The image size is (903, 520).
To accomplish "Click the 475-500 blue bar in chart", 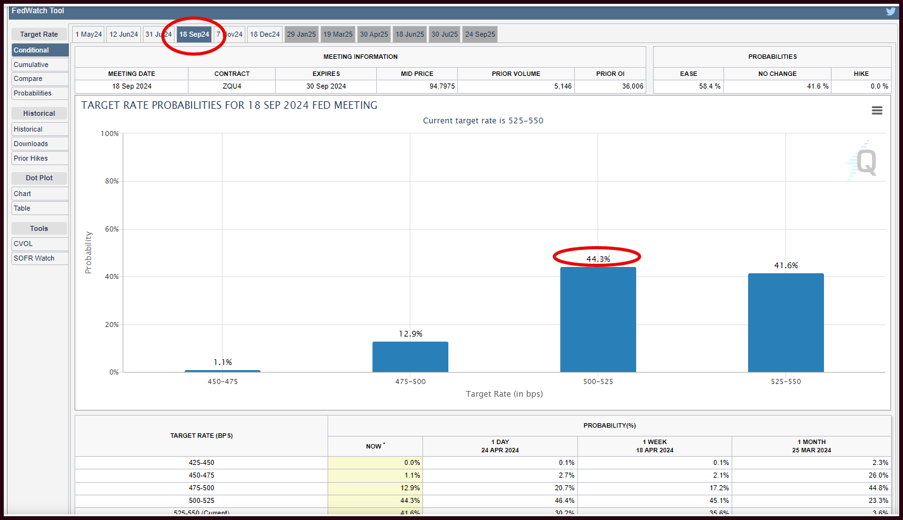I will click(x=410, y=357).
